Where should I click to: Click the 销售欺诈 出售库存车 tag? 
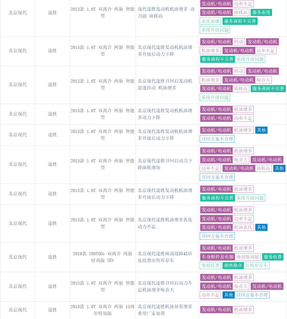[x=246, y=266]
